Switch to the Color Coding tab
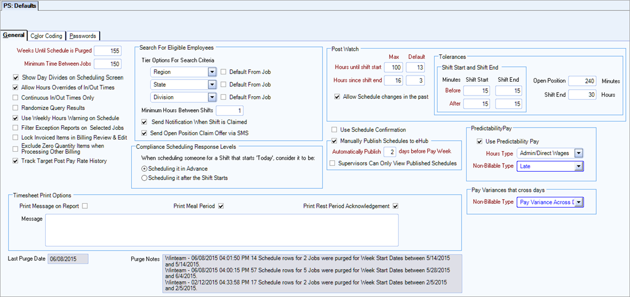630x297 pixels. coord(46,36)
